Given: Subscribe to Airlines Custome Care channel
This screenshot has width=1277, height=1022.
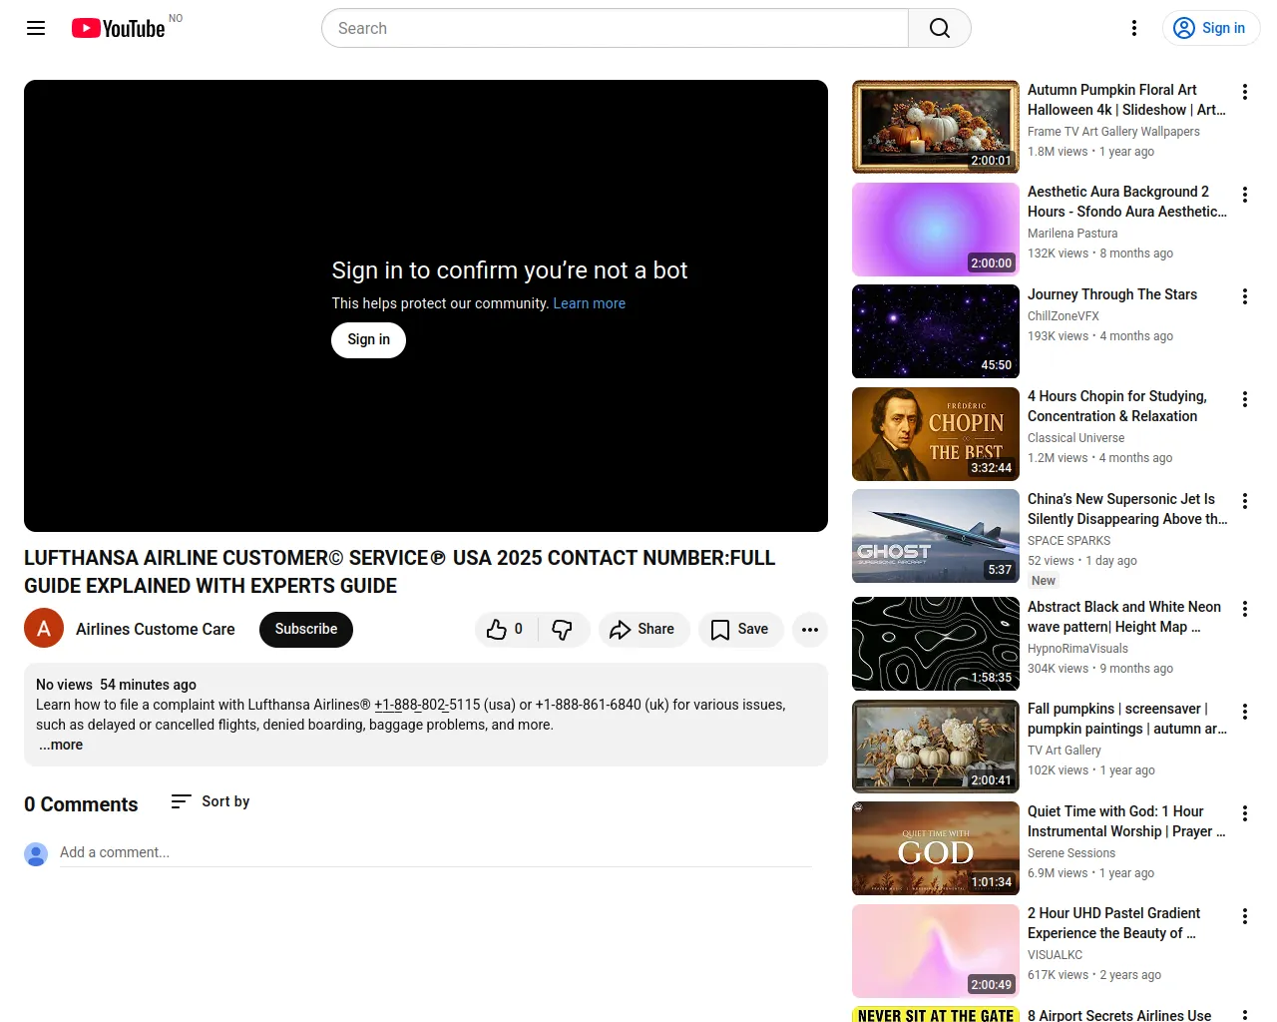Looking at the screenshot, I should click(305, 630).
